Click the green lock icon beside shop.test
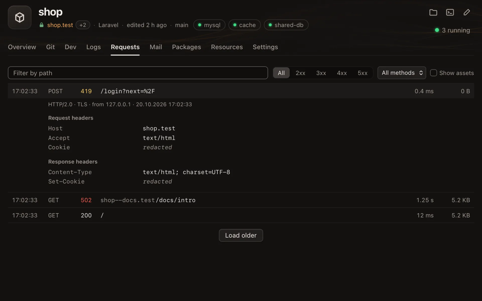The width and height of the screenshot is (482, 301). (x=41, y=25)
